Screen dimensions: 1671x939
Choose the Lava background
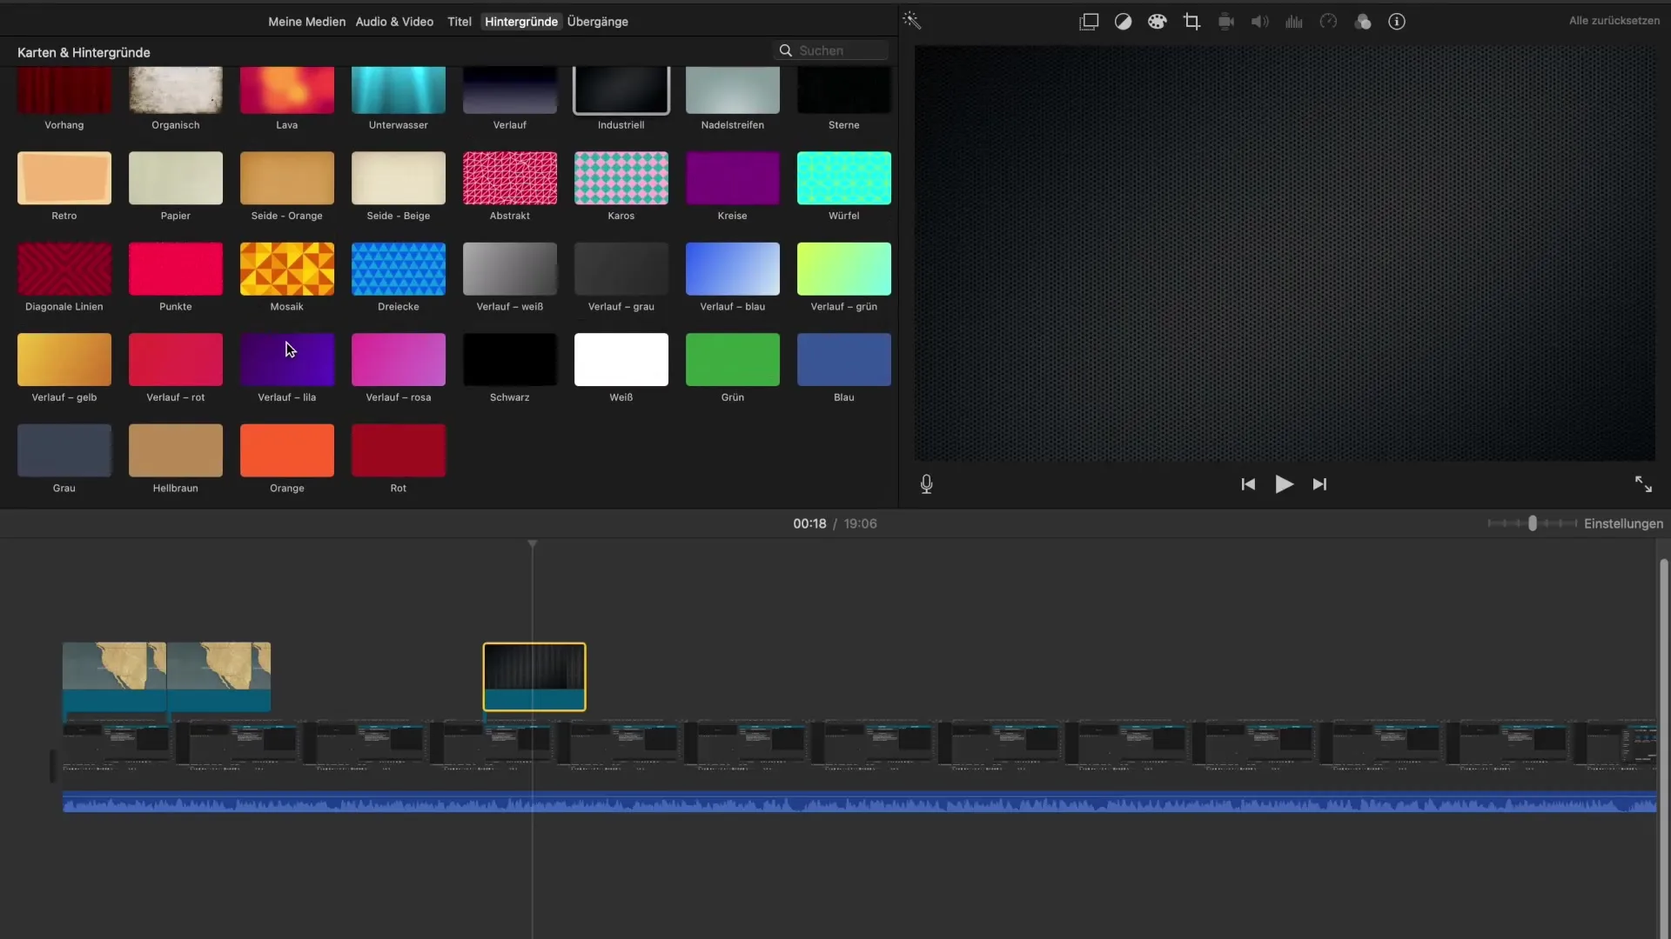[x=287, y=90]
